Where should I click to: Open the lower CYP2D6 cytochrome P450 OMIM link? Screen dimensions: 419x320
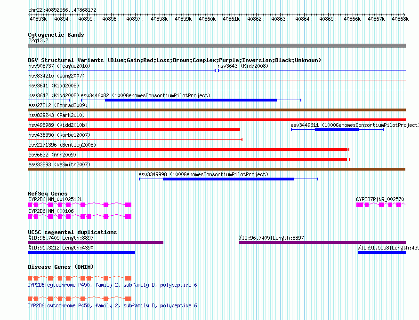click(x=112, y=305)
